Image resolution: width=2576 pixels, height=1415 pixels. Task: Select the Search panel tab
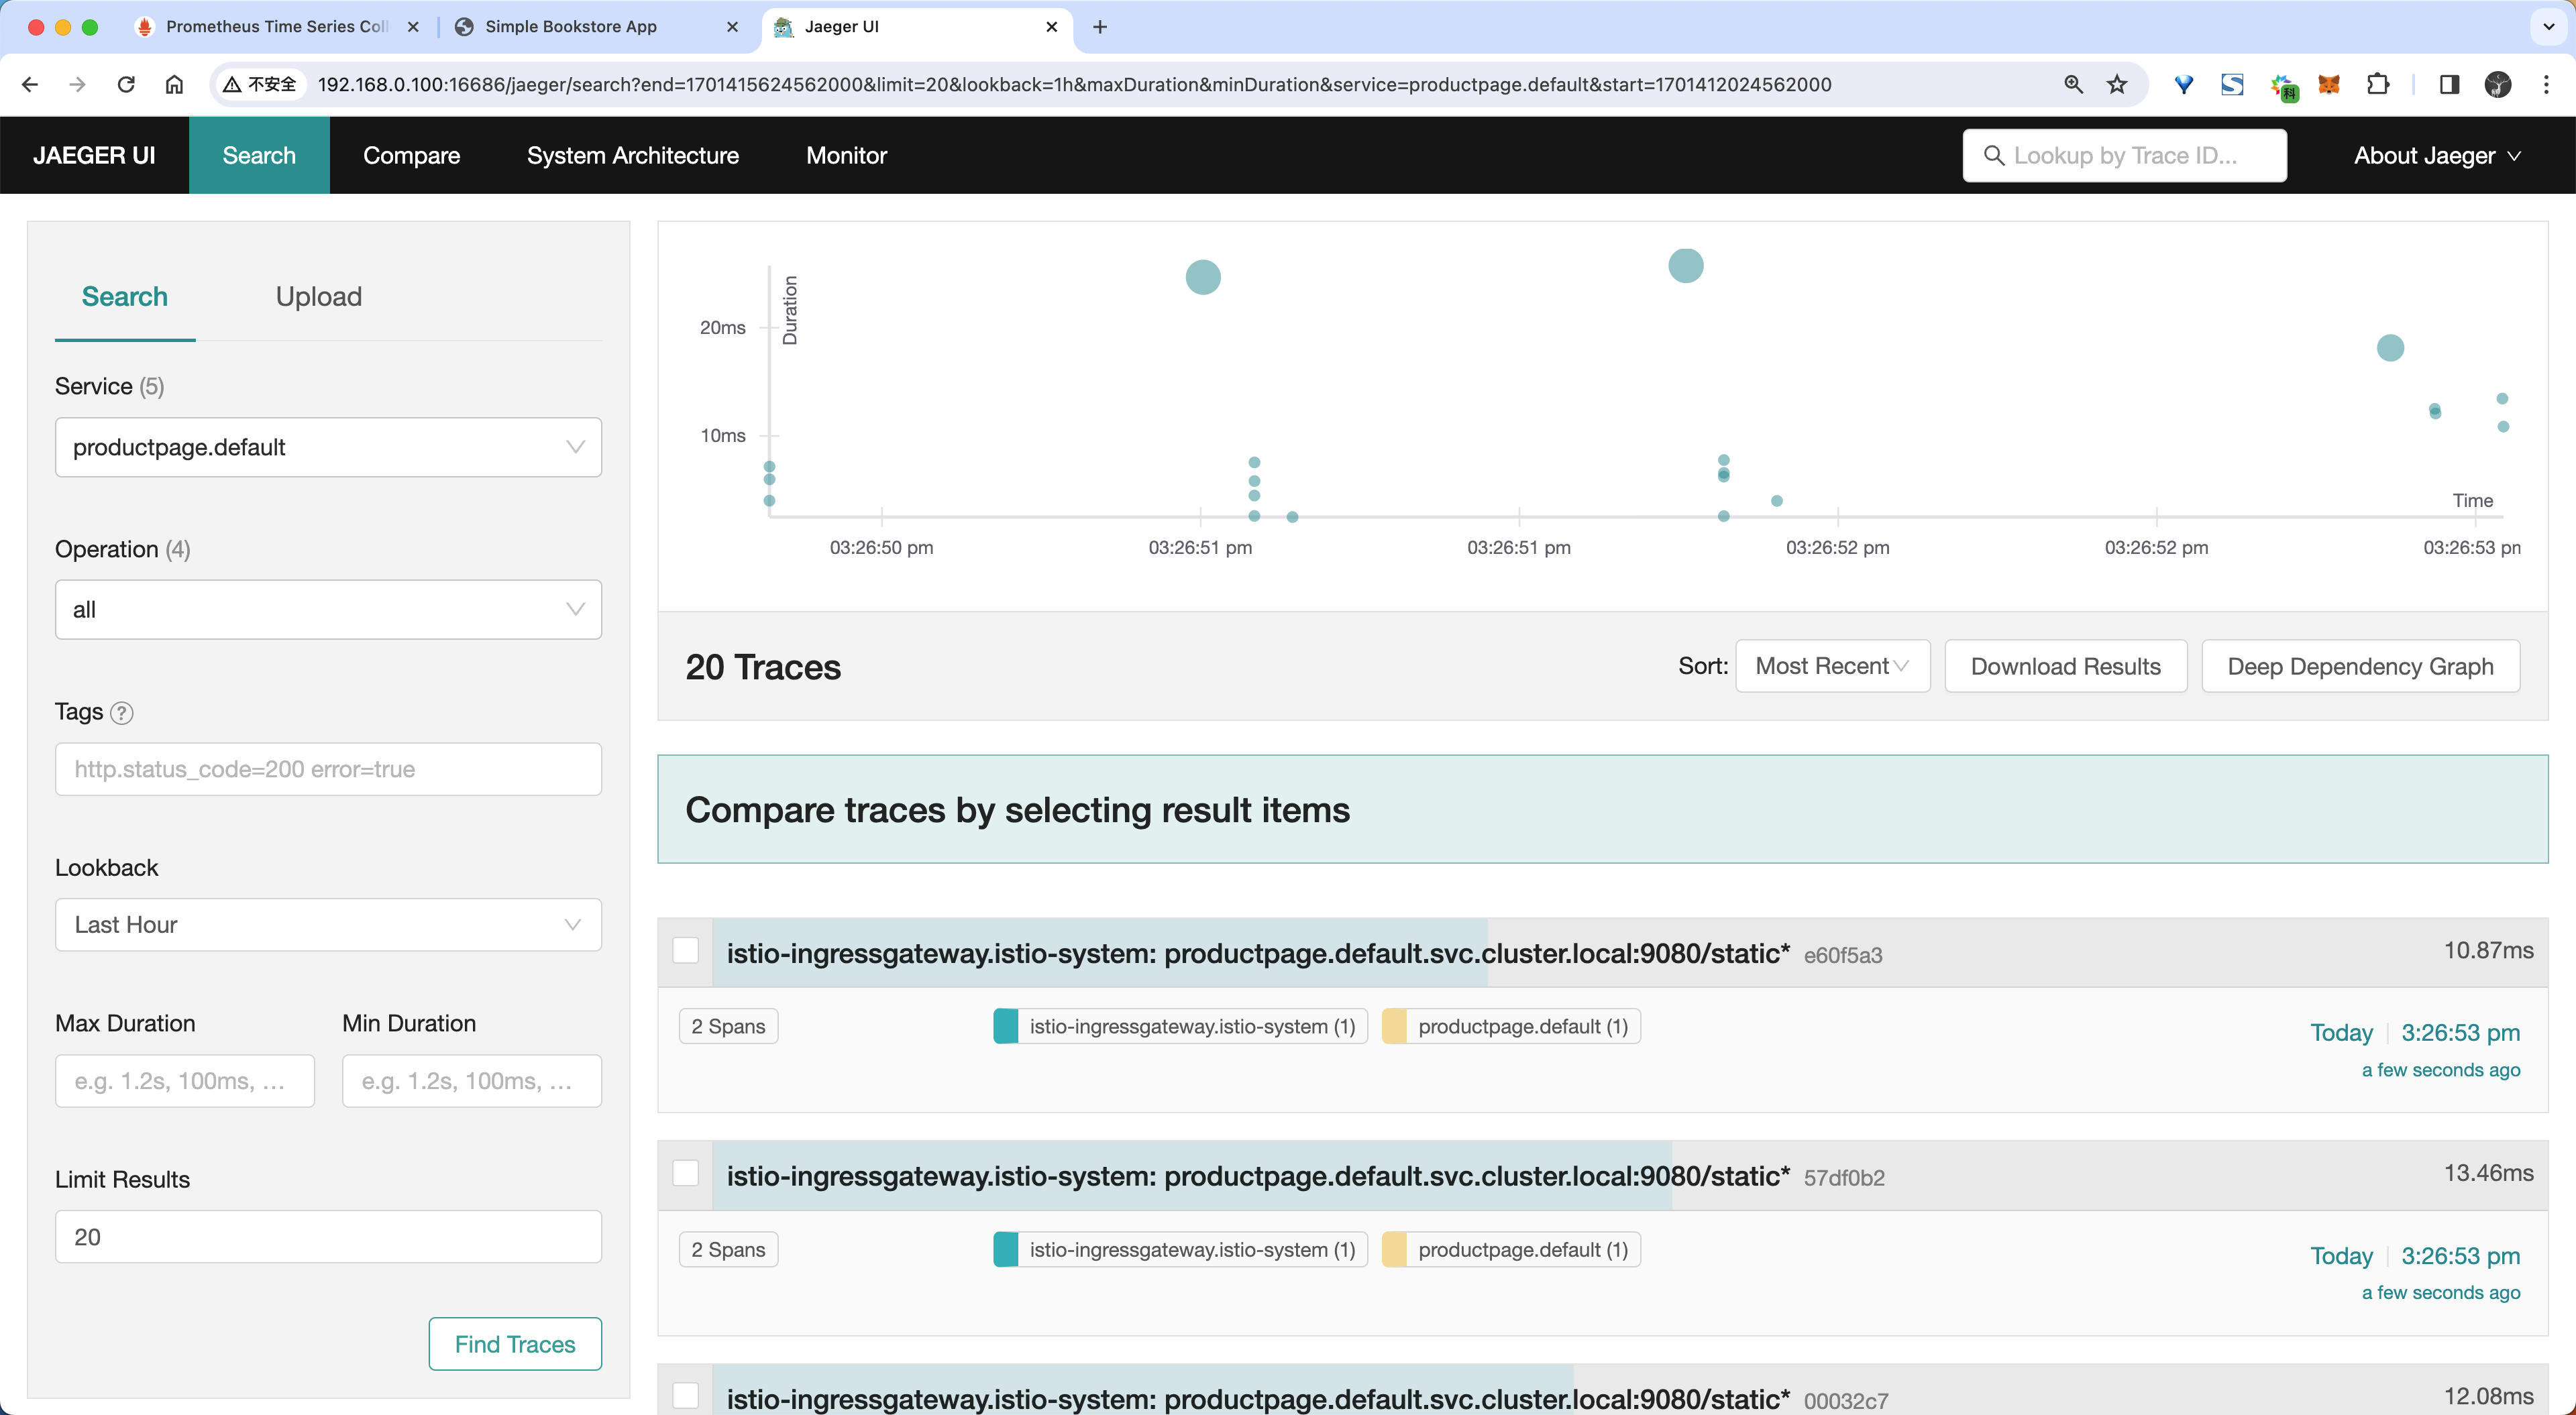(125, 297)
